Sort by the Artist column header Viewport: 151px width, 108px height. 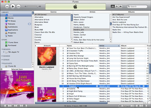click(109, 46)
